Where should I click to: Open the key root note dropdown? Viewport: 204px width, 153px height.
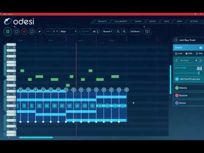click(x=55, y=31)
